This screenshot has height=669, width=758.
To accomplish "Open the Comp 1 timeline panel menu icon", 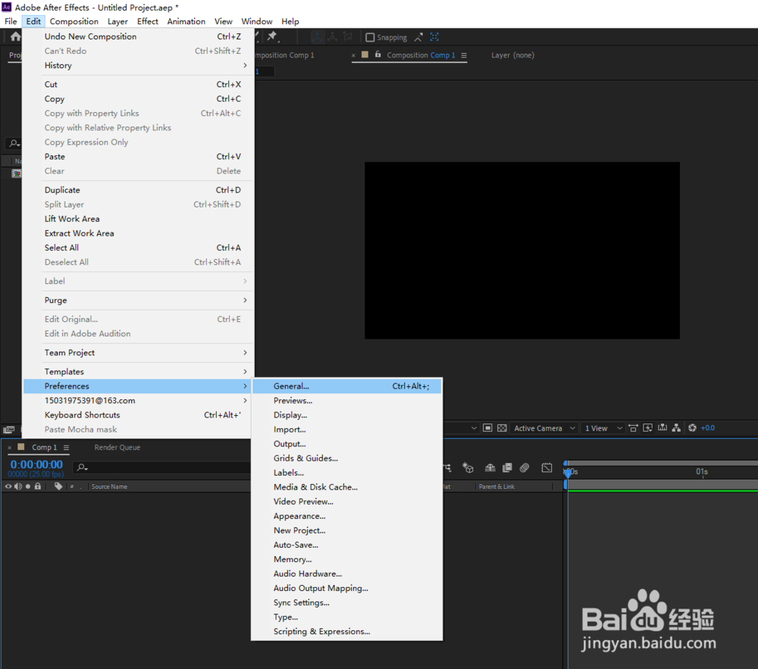I will (x=66, y=448).
